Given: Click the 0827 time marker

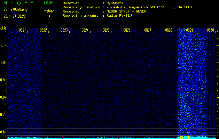Looking at the screenshot, I should tap(148, 30).
